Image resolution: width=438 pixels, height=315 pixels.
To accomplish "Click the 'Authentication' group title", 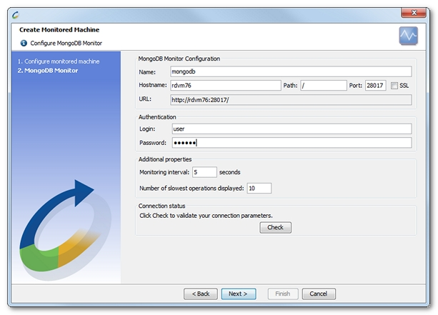I will [157, 117].
